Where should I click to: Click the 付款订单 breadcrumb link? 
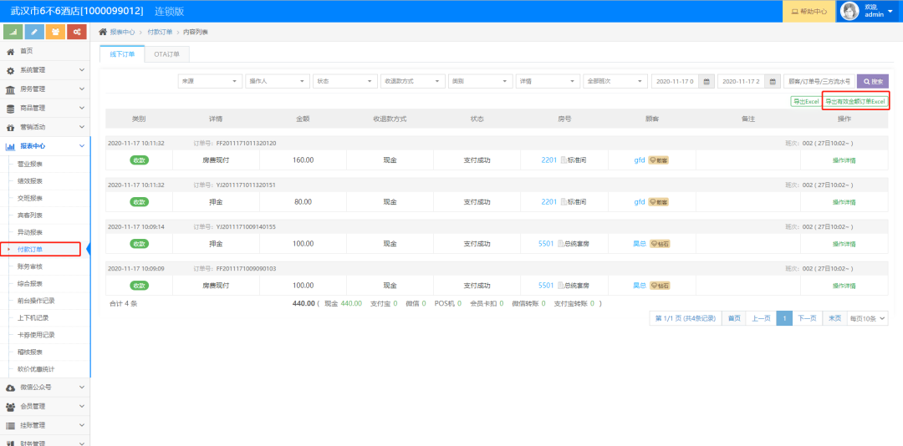tap(159, 33)
